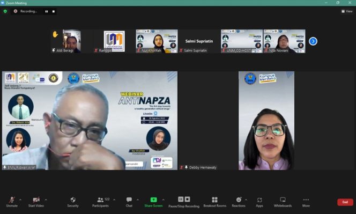
Task: Open the Participants panel
Action: [x=100, y=202]
